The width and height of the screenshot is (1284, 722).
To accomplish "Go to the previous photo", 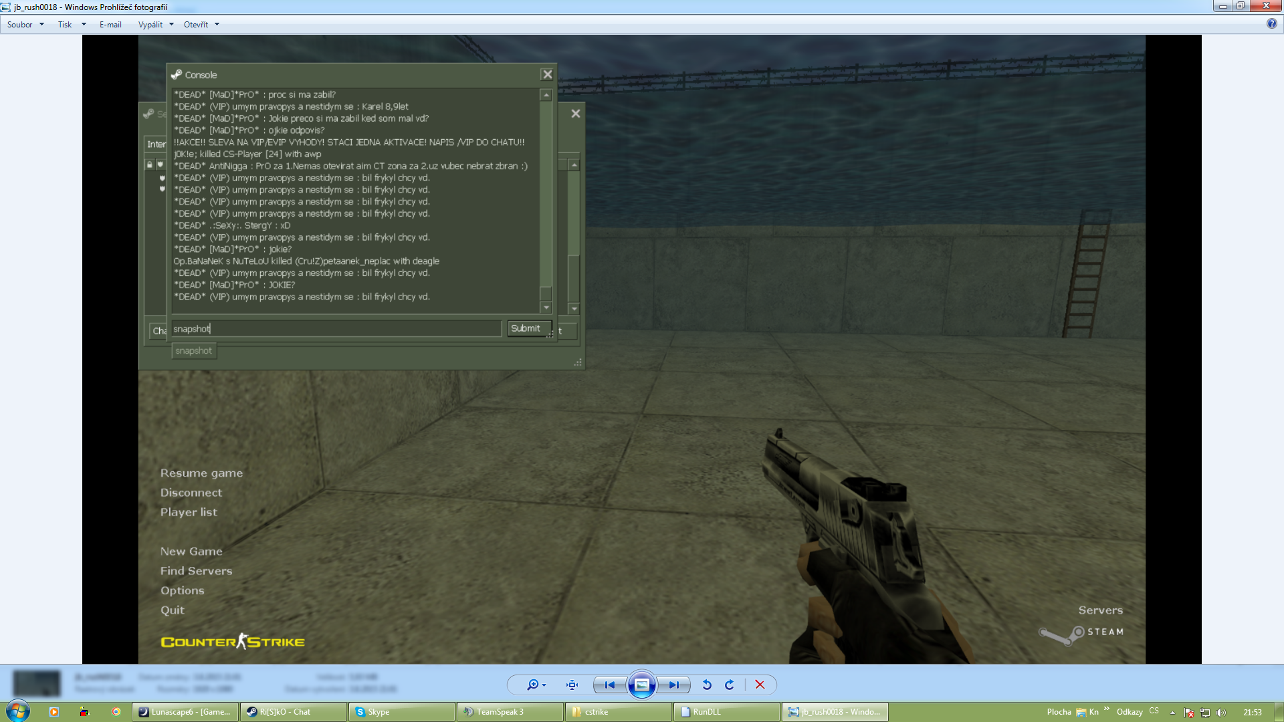I will [x=609, y=685].
